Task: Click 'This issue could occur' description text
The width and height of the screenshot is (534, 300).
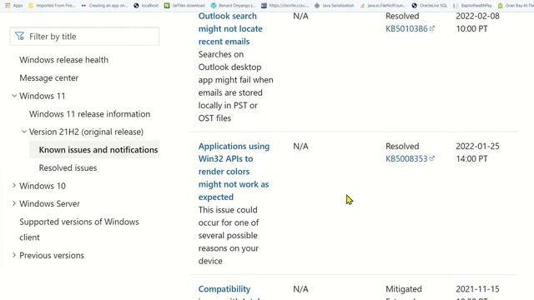Action: click(x=229, y=235)
